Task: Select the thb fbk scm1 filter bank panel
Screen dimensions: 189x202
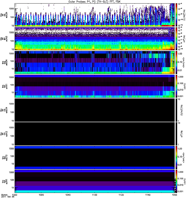Action: click(x=94, y=86)
